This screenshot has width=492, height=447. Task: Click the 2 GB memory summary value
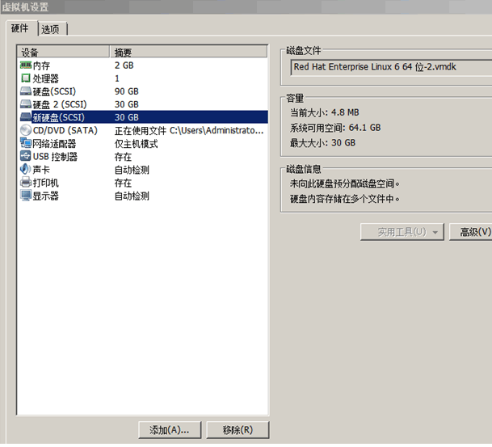(124, 65)
